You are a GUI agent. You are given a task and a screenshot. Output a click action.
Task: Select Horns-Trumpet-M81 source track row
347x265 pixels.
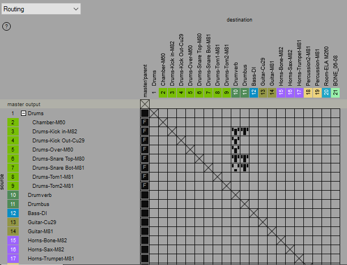(51, 259)
